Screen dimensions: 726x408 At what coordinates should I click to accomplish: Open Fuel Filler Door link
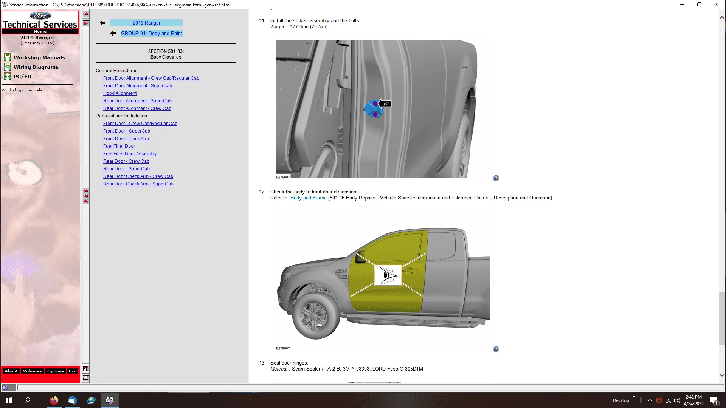pos(119,146)
